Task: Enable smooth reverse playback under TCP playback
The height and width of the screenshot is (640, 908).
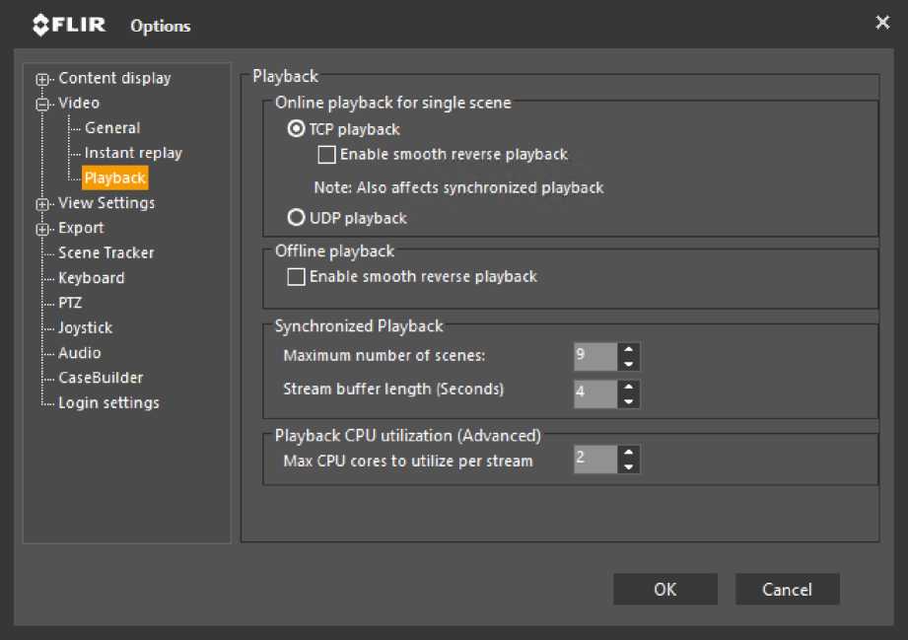Action: (327, 155)
